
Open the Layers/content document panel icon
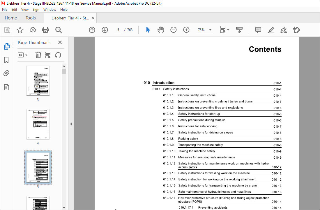click(6, 87)
